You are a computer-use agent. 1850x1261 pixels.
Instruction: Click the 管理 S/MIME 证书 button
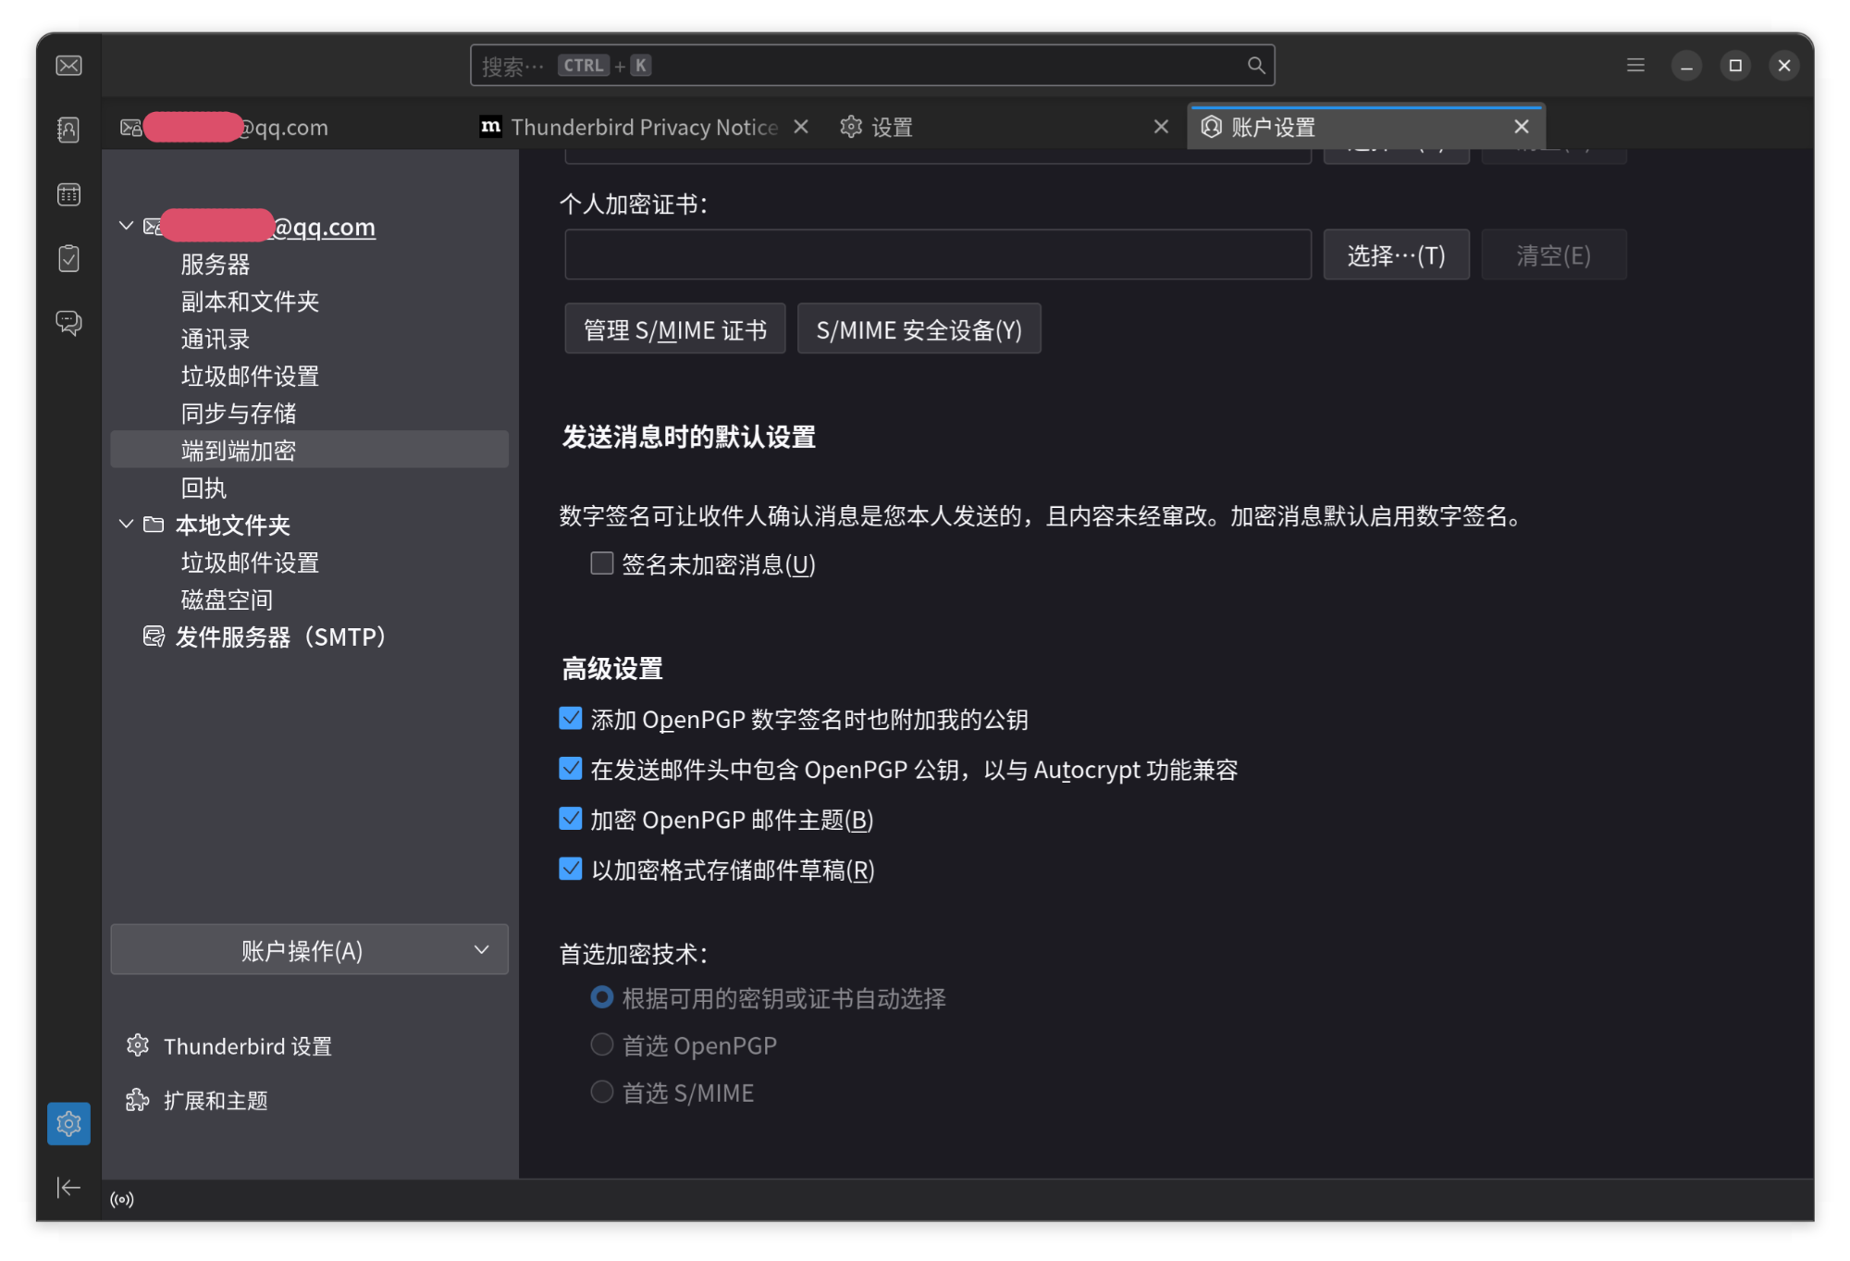674,328
